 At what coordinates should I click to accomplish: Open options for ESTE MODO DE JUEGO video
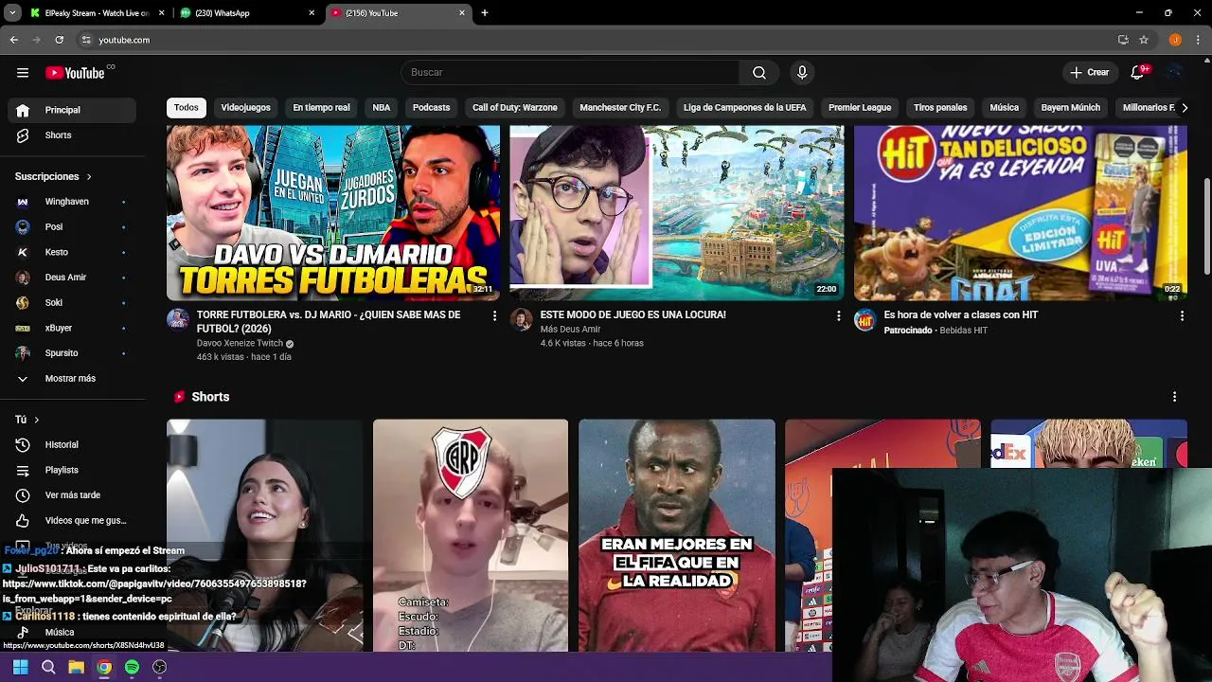pos(838,315)
